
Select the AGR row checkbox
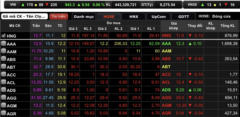click(4, 113)
